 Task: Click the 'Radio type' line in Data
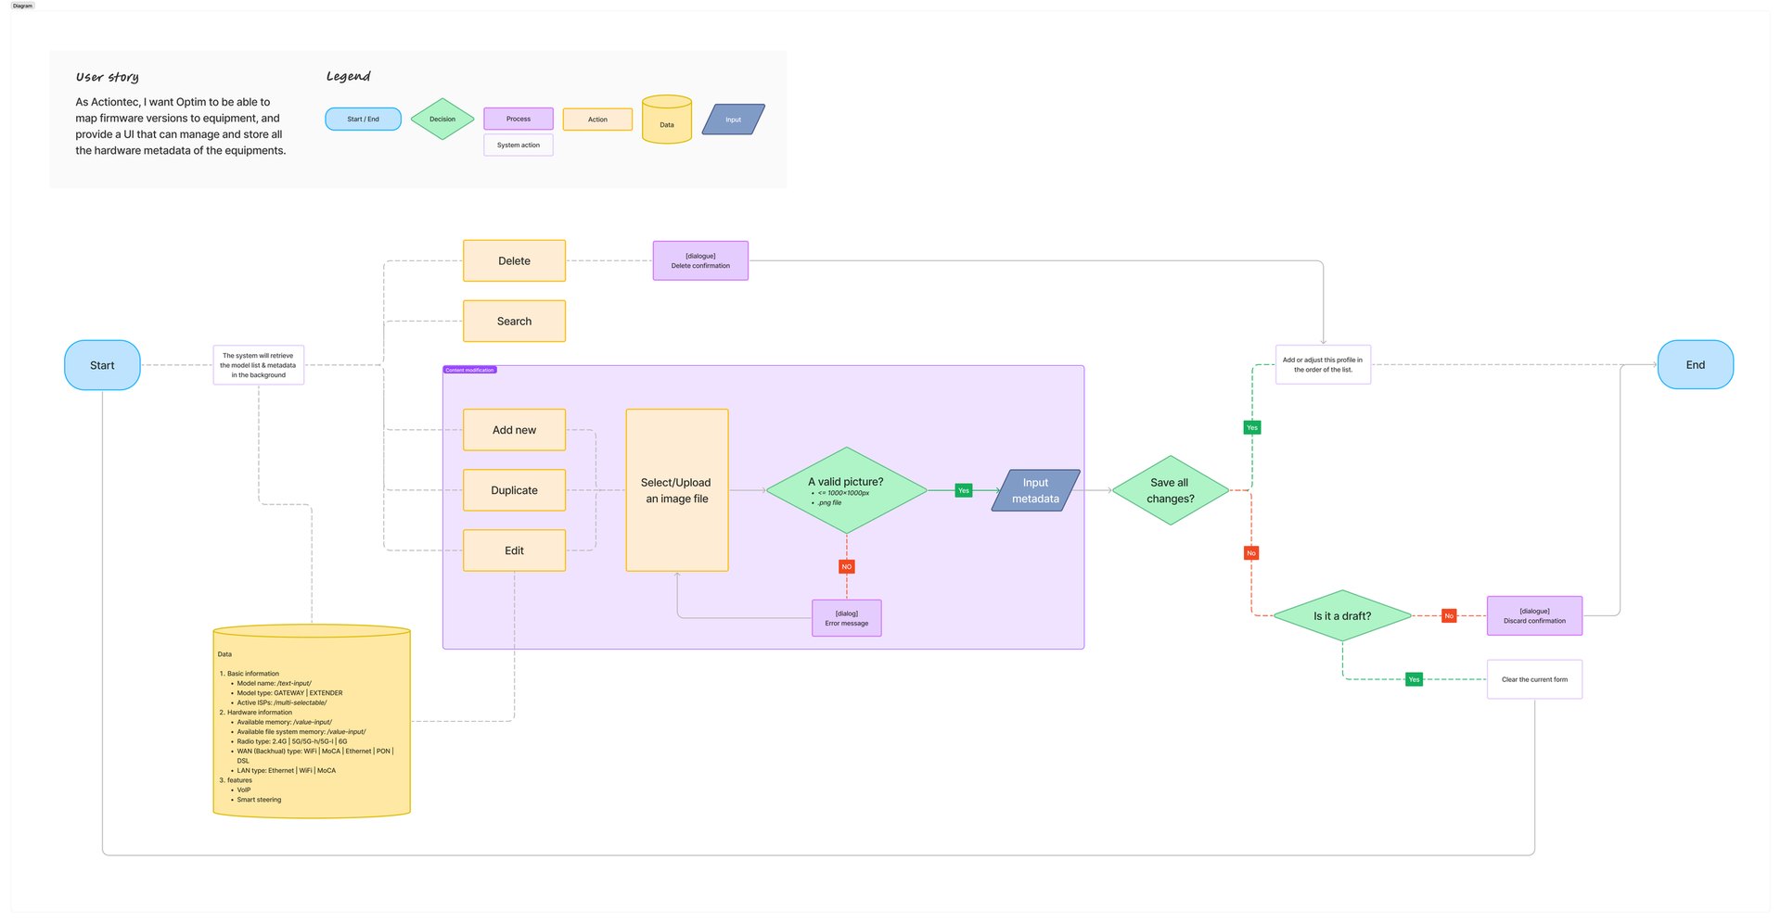pyautogui.click(x=292, y=741)
